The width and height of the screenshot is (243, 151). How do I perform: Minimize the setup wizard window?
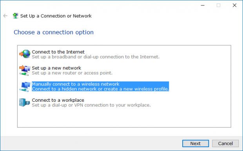203,5
